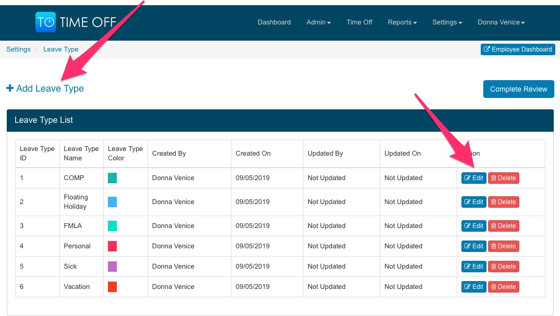Click the plus icon beside Add Leave Type
This screenshot has width=560, height=316.
(x=10, y=89)
